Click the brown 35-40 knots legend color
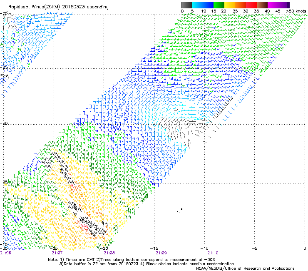Viewport: 308px width, 271px height. (x=262, y=5)
